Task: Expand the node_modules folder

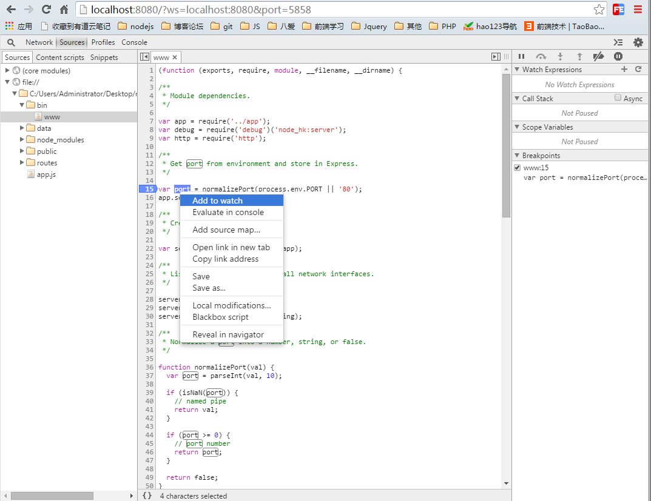Action: [x=22, y=140]
